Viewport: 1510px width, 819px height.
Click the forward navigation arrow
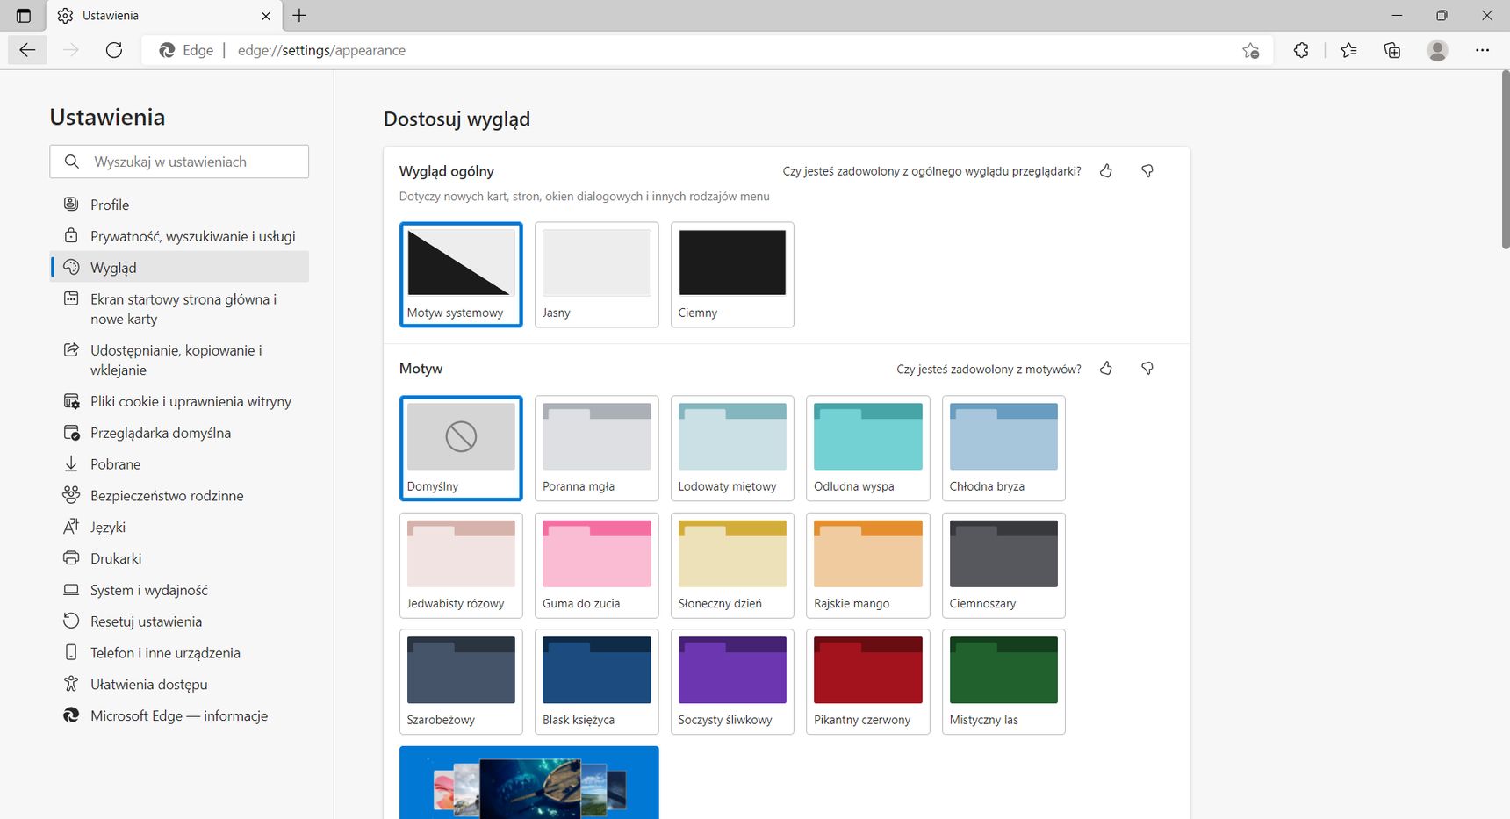click(x=71, y=50)
